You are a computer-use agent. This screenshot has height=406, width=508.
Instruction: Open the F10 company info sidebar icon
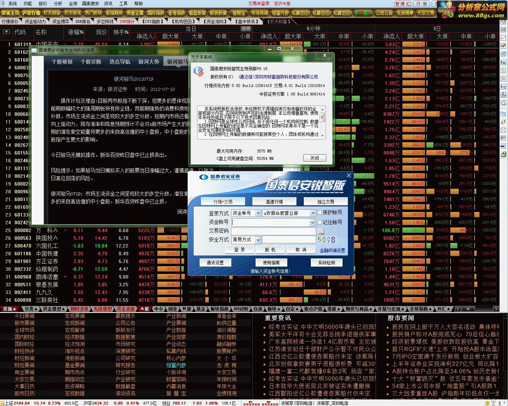click(503, 62)
